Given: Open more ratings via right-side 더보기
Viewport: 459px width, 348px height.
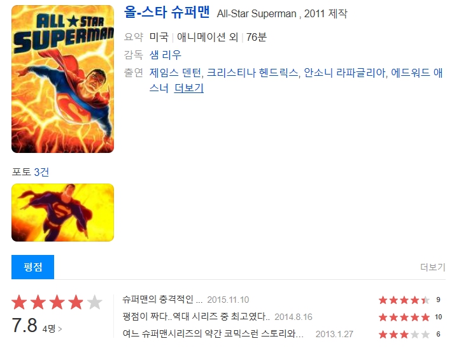Looking at the screenshot, I should (x=433, y=267).
